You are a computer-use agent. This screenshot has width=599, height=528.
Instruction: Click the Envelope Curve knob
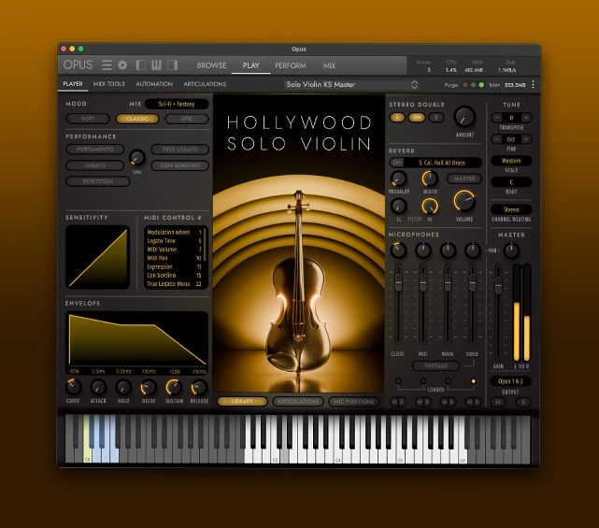tap(73, 388)
